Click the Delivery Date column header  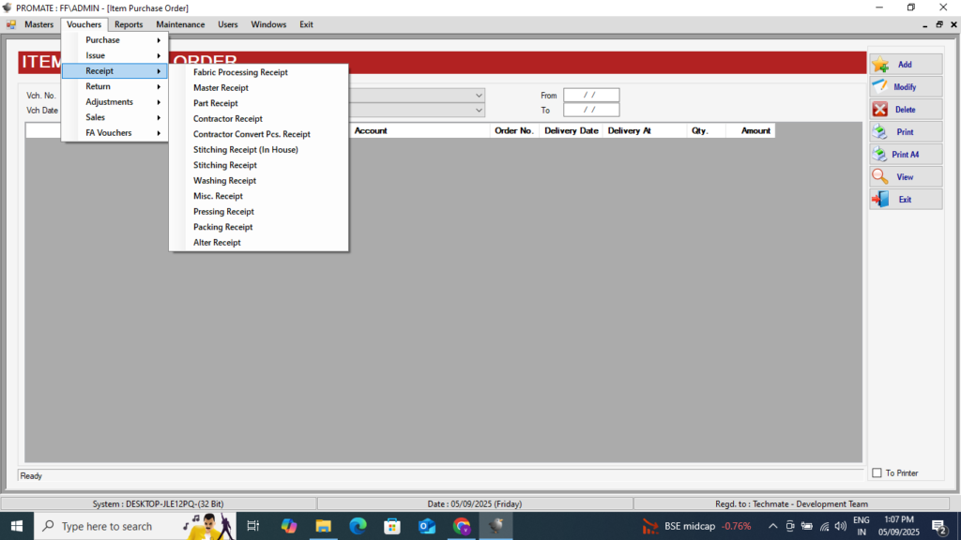[571, 131]
